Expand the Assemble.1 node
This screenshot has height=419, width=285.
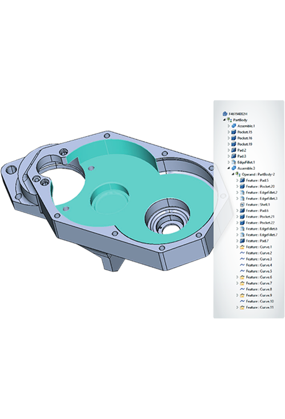(229, 126)
